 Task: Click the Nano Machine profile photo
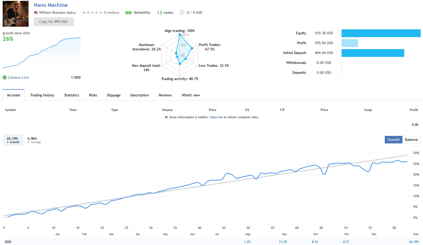point(15,14)
